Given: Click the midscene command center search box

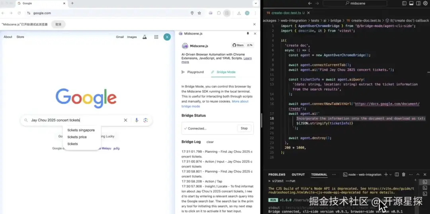Looking at the screenshot, I should (x=355, y=3).
